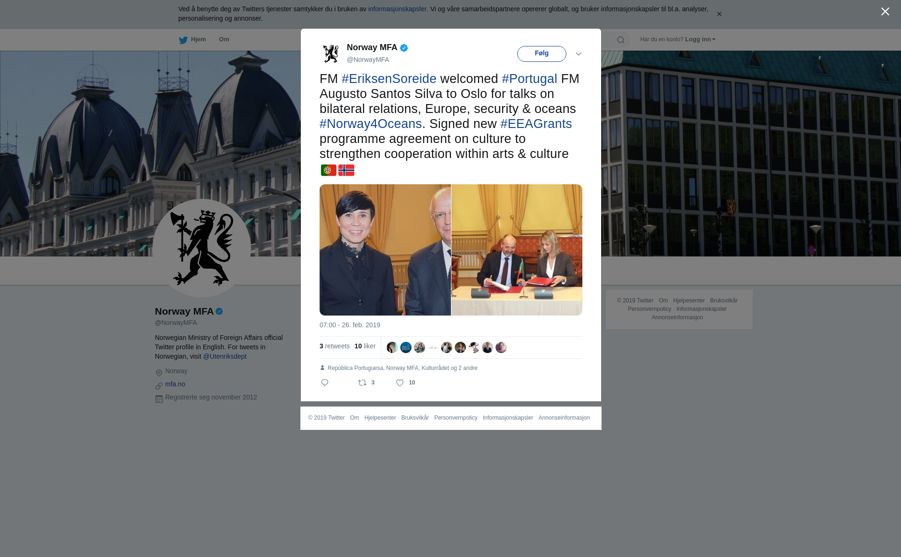Dismiss the cookie notice banner
This screenshot has width=901, height=557.
click(x=719, y=14)
